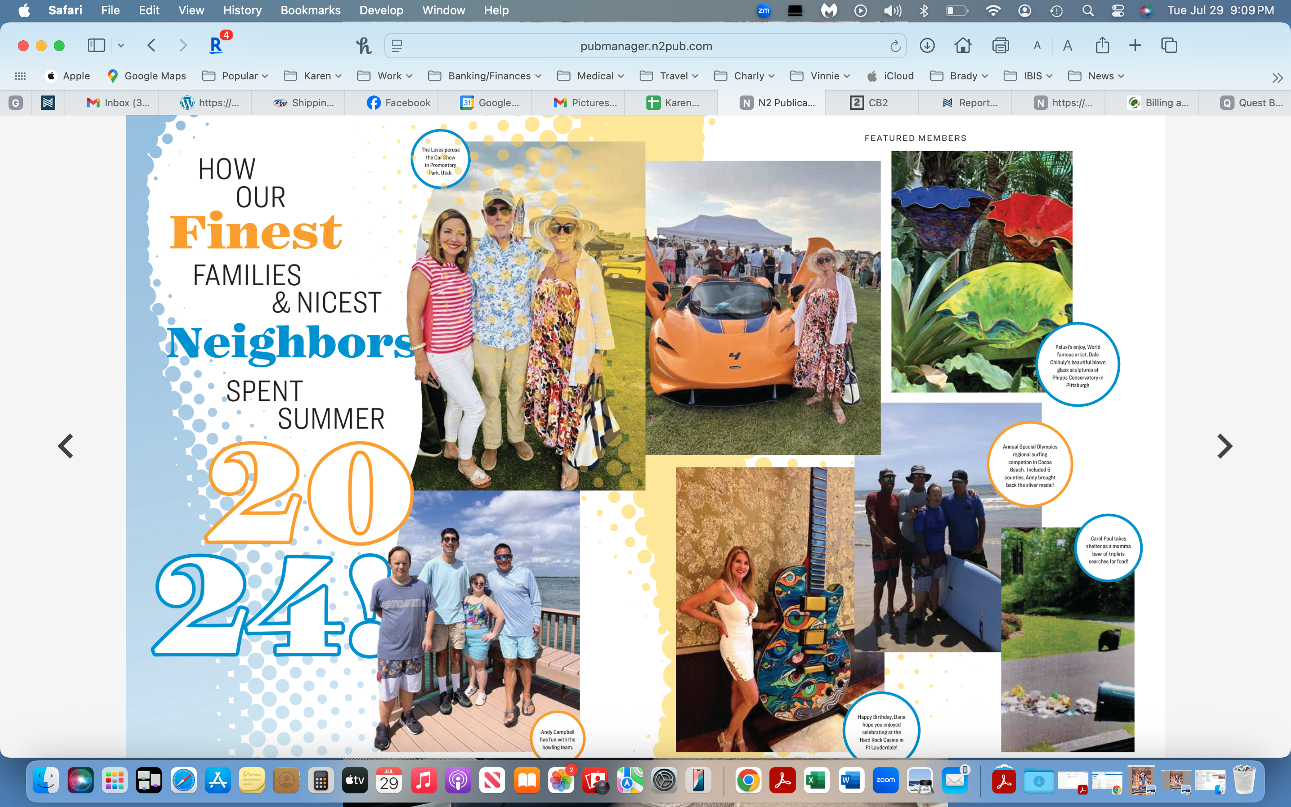Click the Print toolbar icon
This screenshot has height=807, width=1291.
(x=1000, y=45)
